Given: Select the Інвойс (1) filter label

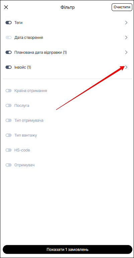Looking at the screenshot, I should [23, 67].
